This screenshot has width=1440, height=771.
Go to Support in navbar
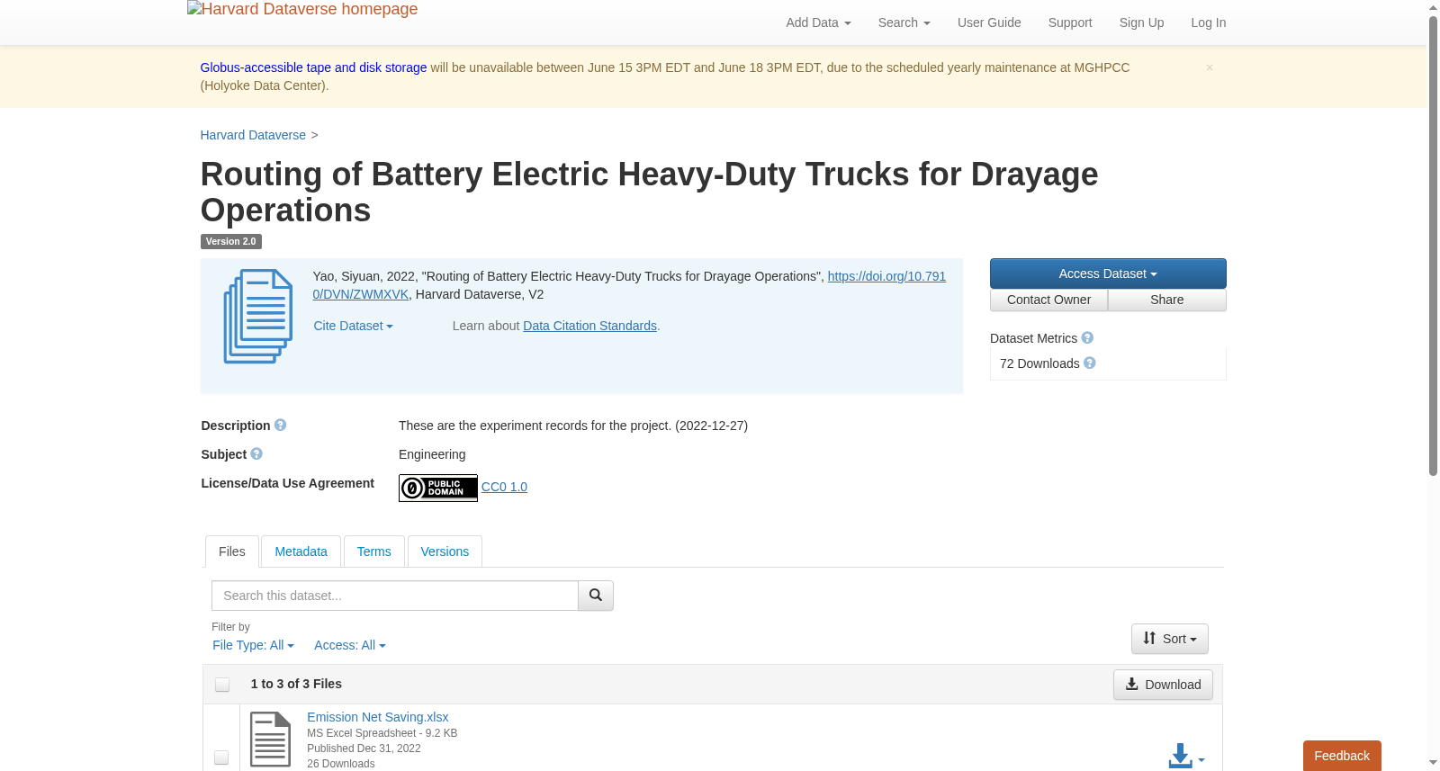click(x=1070, y=22)
